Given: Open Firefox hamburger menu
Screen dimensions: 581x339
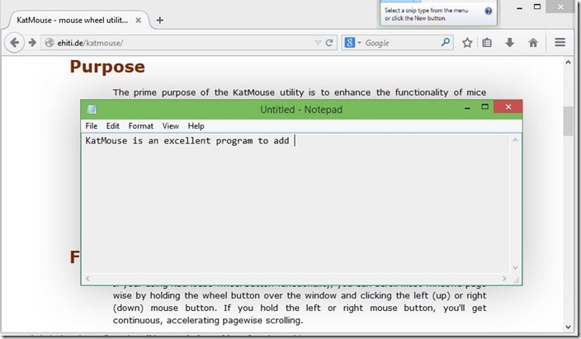Looking at the screenshot, I should (x=560, y=42).
